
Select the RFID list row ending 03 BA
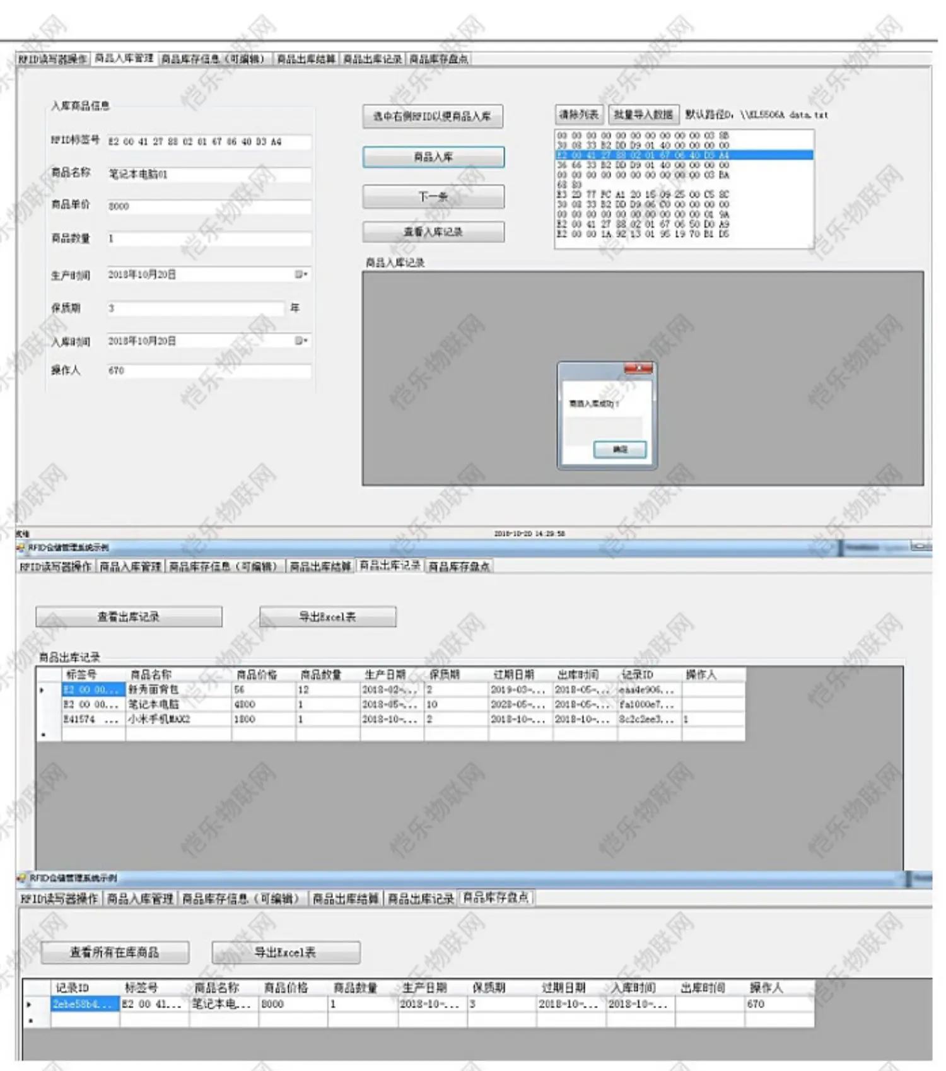[684, 175]
